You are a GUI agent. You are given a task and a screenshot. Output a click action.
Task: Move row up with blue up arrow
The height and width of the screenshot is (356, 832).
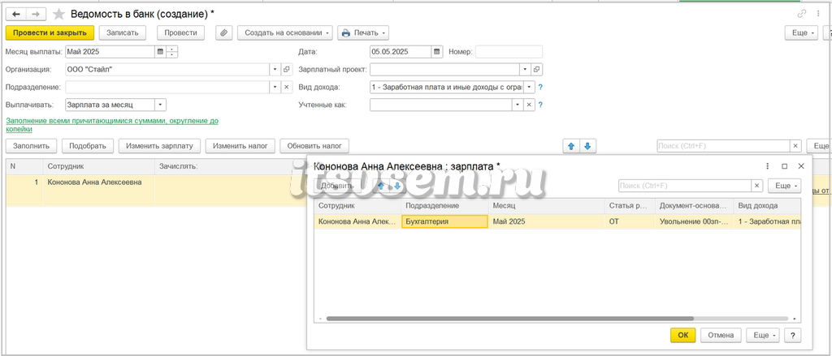coord(571,146)
